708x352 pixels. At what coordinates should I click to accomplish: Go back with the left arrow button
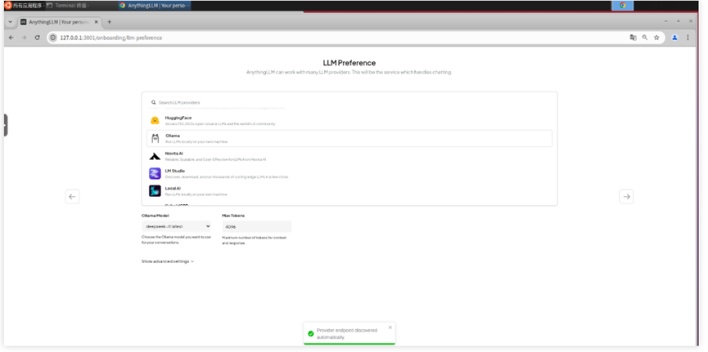click(72, 197)
